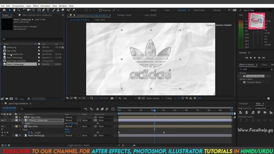Expand layer 4 Paper Texture properties
This screenshot has height=154, width=274.
click(14, 135)
